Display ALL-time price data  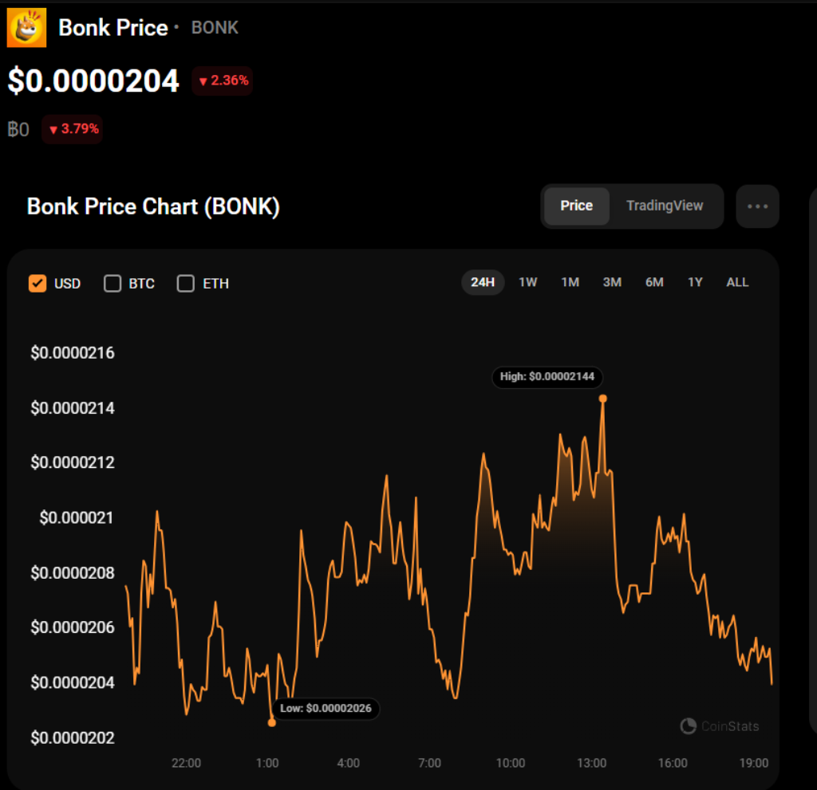737,282
